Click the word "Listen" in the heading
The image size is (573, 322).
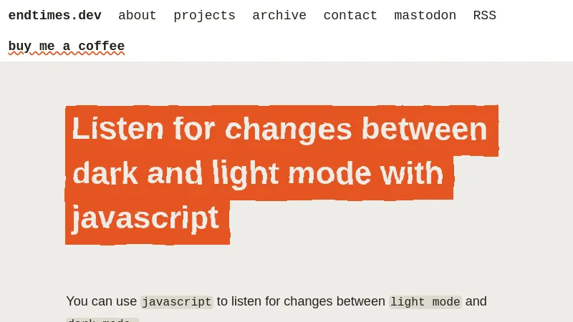pyautogui.click(x=107, y=129)
